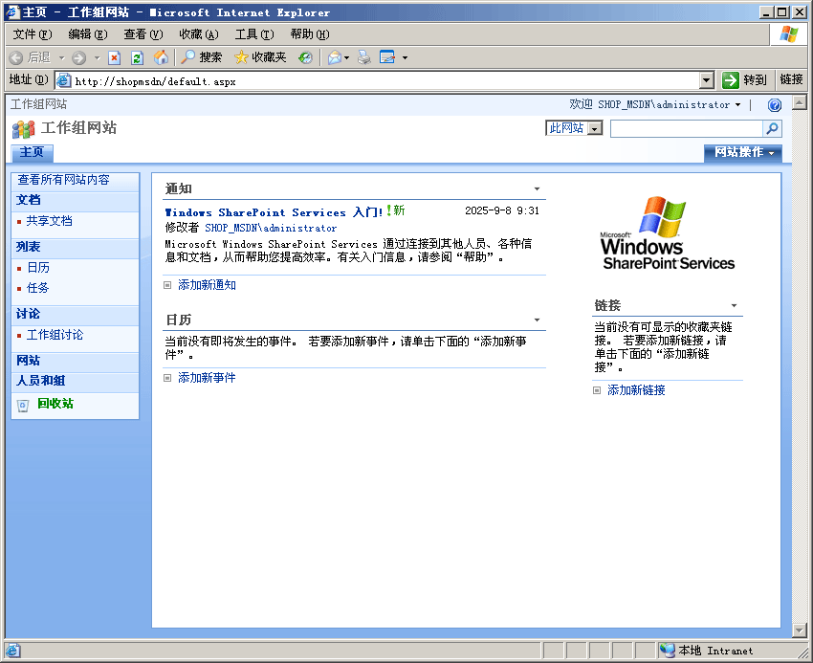Focus the SharePoint search text box
The height and width of the screenshot is (663, 813).
coord(687,128)
